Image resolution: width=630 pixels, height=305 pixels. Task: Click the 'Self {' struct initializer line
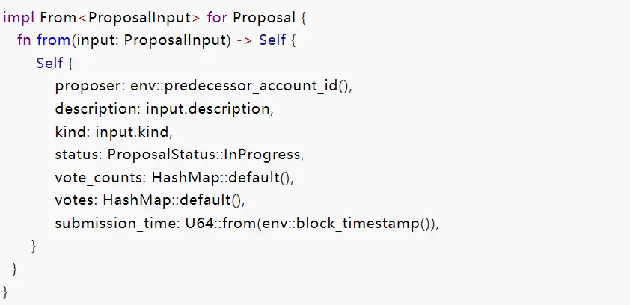55,63
